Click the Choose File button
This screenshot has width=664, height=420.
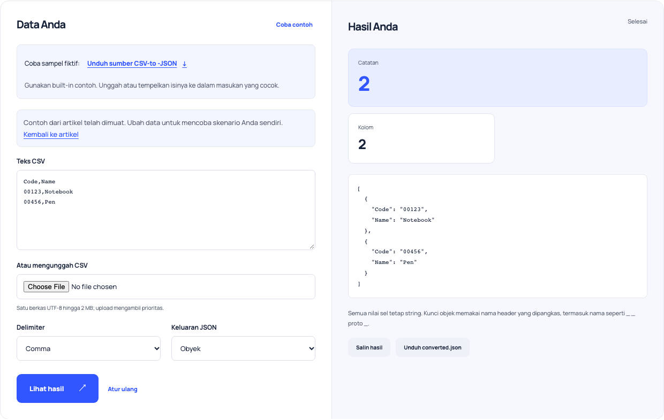[x=47, y=287]
